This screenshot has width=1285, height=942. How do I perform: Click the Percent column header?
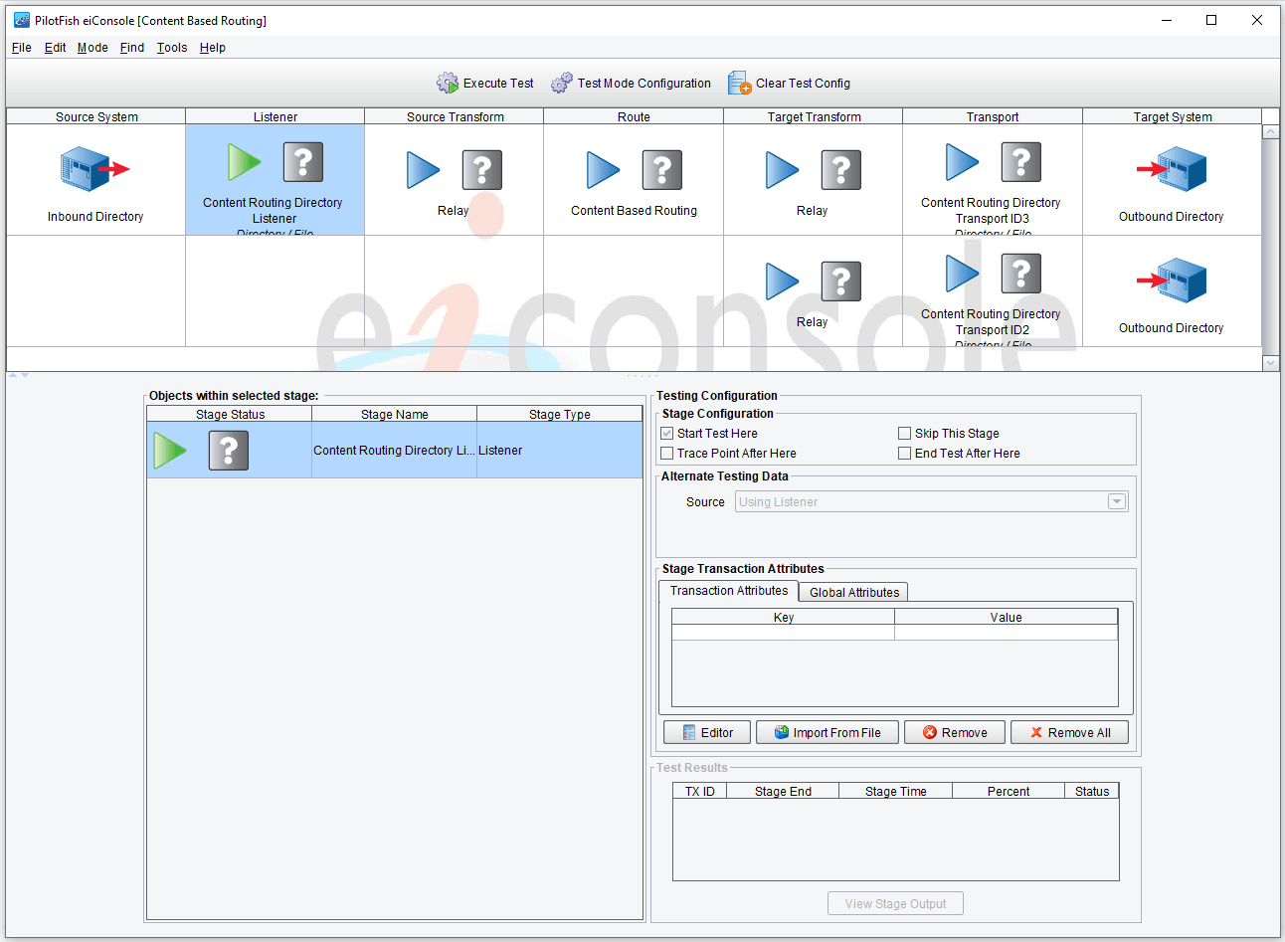(1009, 792)
